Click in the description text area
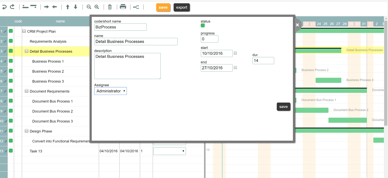 click(x=127, y=66)
